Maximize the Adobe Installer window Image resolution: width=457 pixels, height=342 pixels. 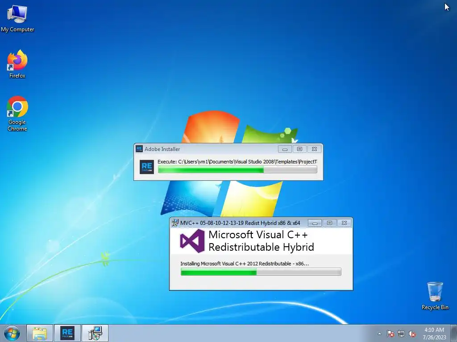(x=299, y=149)
